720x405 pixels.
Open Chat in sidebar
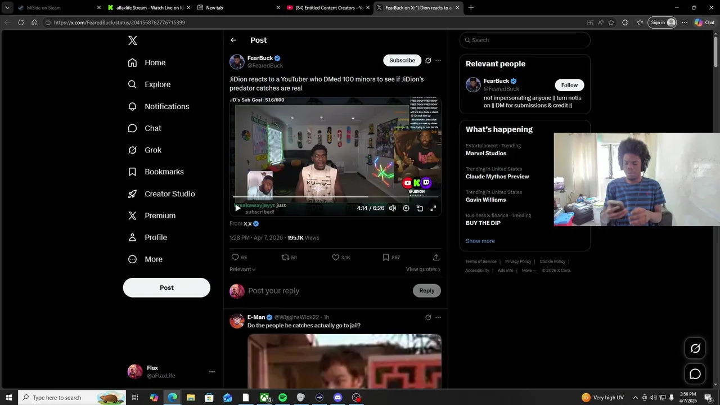coord(145,128)
